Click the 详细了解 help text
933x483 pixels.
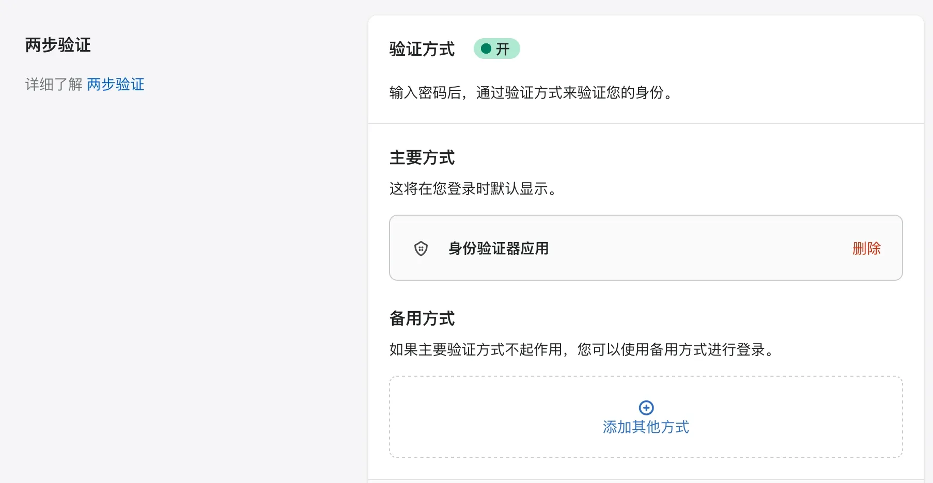pos(53,84)
